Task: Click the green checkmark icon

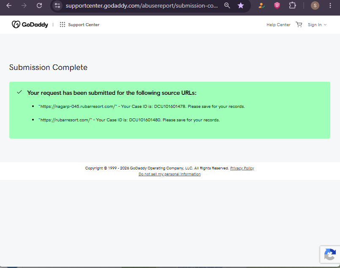Action: [x=19, y=92]
